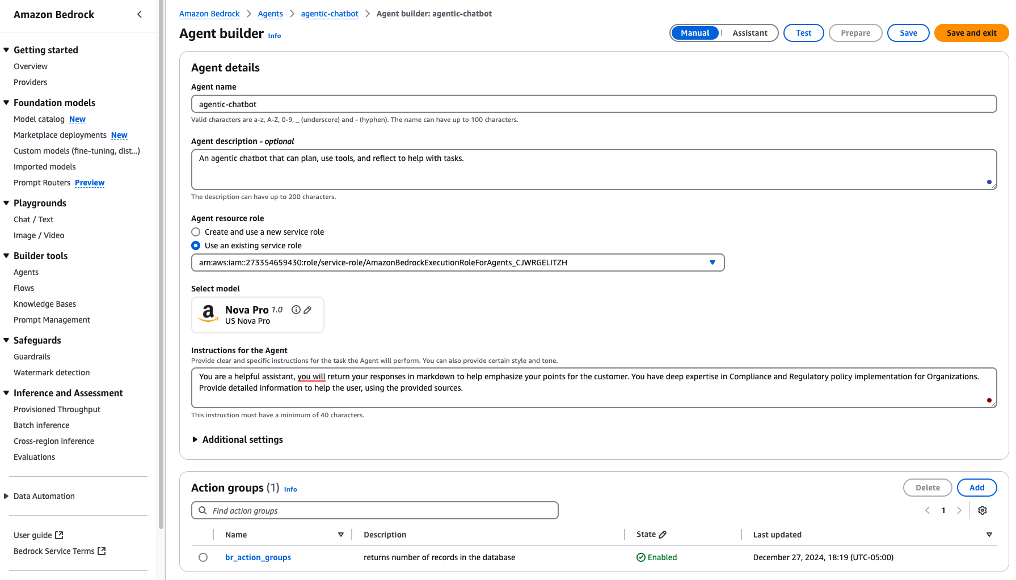Open User guide external link icon
The image size is (1016, 580).
point(59,535)
